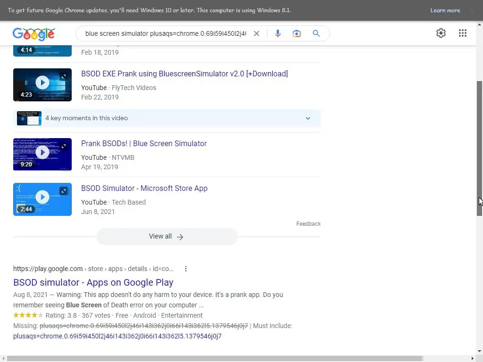Open Learn more link in update banner
Viewport: 483px width, 362px height.
[x=445, y=10]
